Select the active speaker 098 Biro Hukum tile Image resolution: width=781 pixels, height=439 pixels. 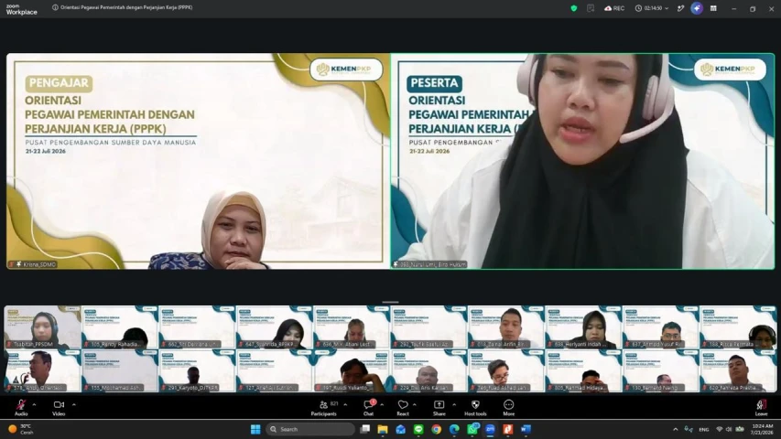(x=582, y=161)
